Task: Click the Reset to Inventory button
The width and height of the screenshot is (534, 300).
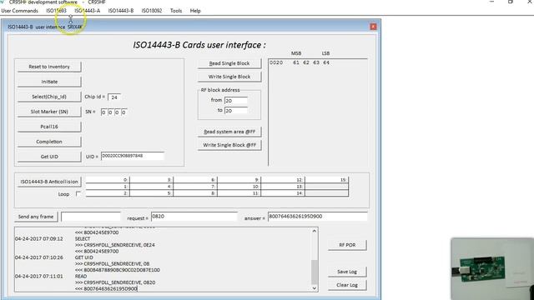Action: pyautogui.click(x=49, y=67)
